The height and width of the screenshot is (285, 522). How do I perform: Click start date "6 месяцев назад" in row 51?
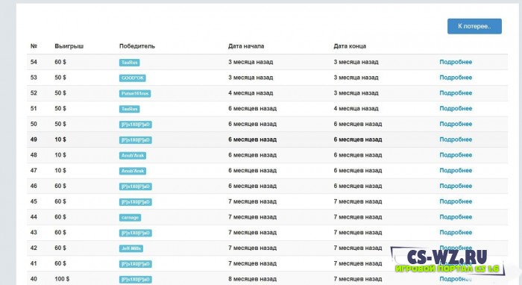coord(252,108)
